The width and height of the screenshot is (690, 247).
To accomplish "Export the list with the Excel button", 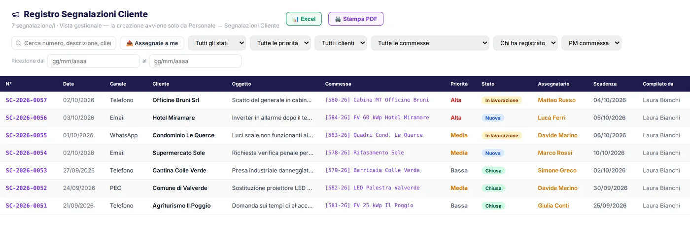I will click(x=304, y=19).
